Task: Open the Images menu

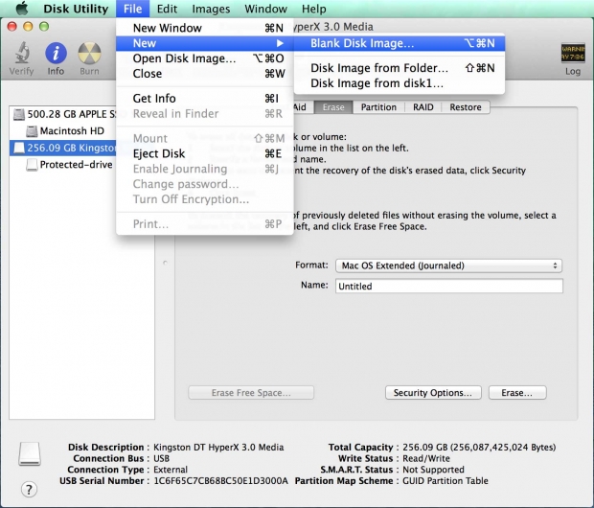Action: pyautogui.click(x=211, y=9)
